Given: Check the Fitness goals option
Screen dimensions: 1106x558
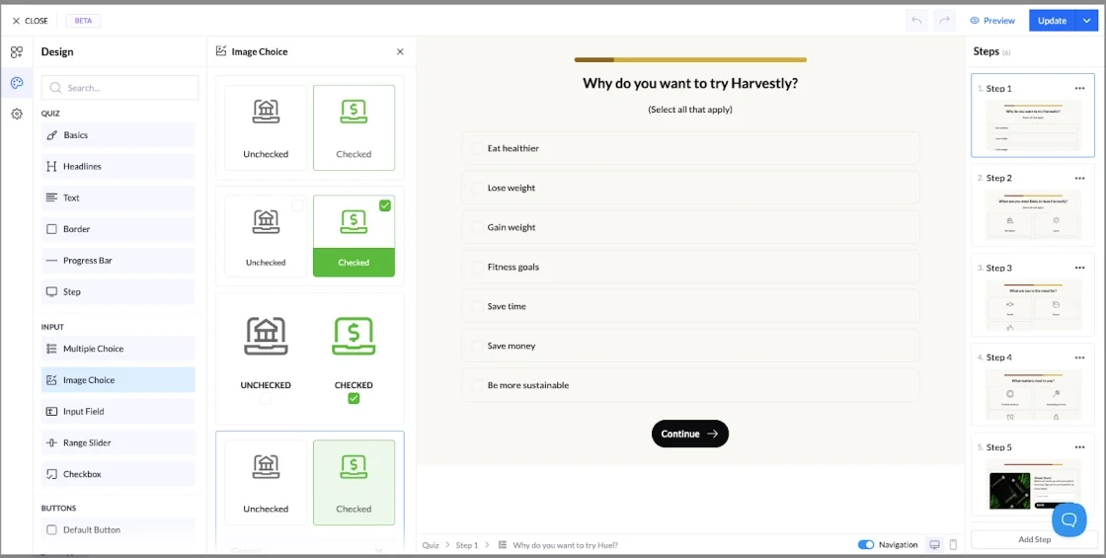Looking at the screenshot, I should pyautogui.click(x=690, y=267).
